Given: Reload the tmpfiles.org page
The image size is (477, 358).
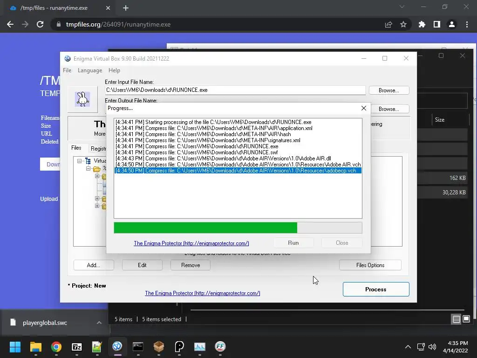Looking at the screenshot, I should (40, 24).
